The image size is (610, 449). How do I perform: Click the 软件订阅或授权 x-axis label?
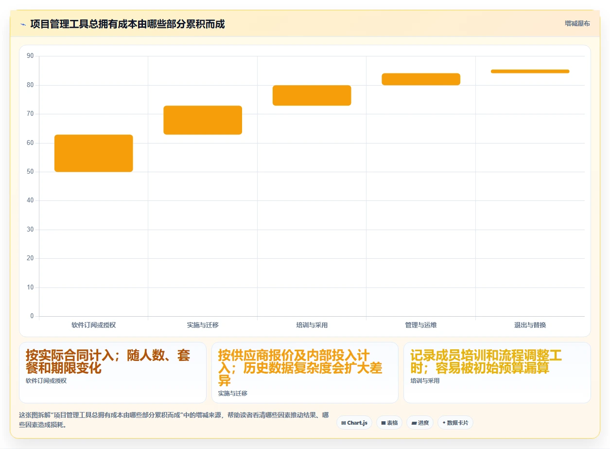94,325
